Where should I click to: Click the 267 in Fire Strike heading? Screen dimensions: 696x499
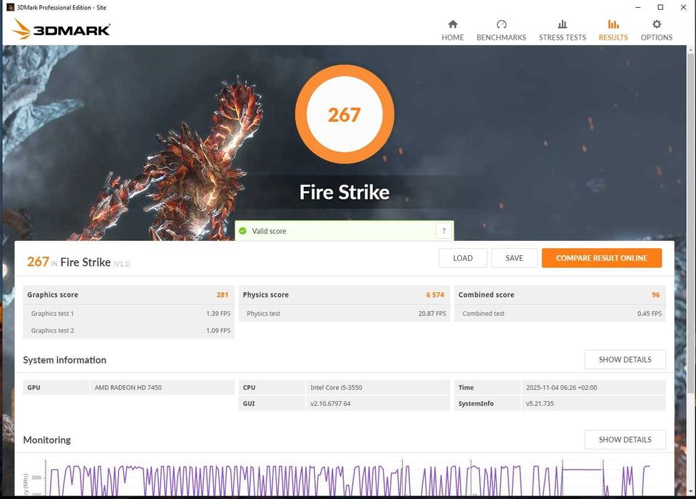pyautogui.click(x=78, y=262)
